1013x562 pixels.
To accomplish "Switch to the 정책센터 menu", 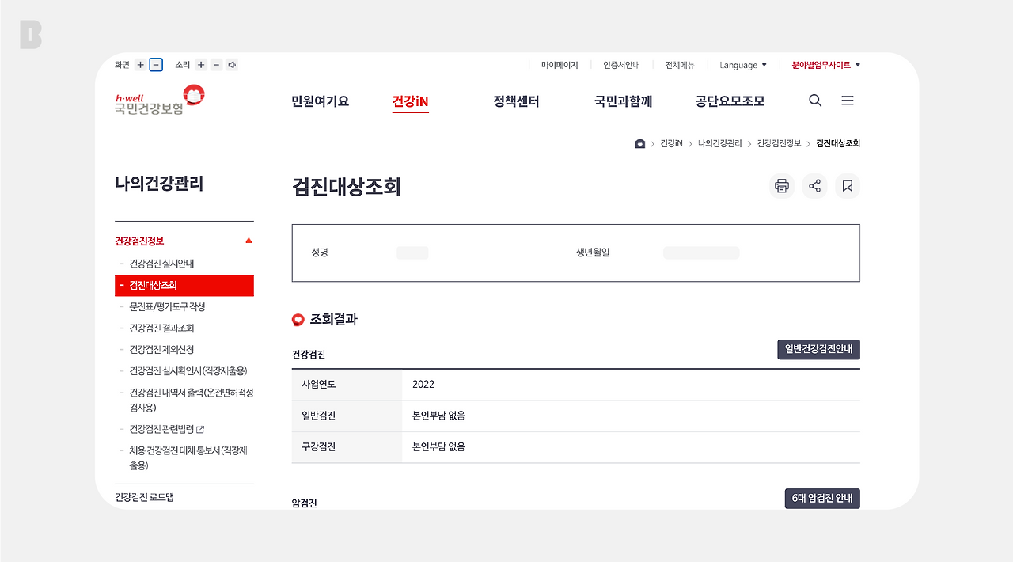I will click(x=514, y=101).
